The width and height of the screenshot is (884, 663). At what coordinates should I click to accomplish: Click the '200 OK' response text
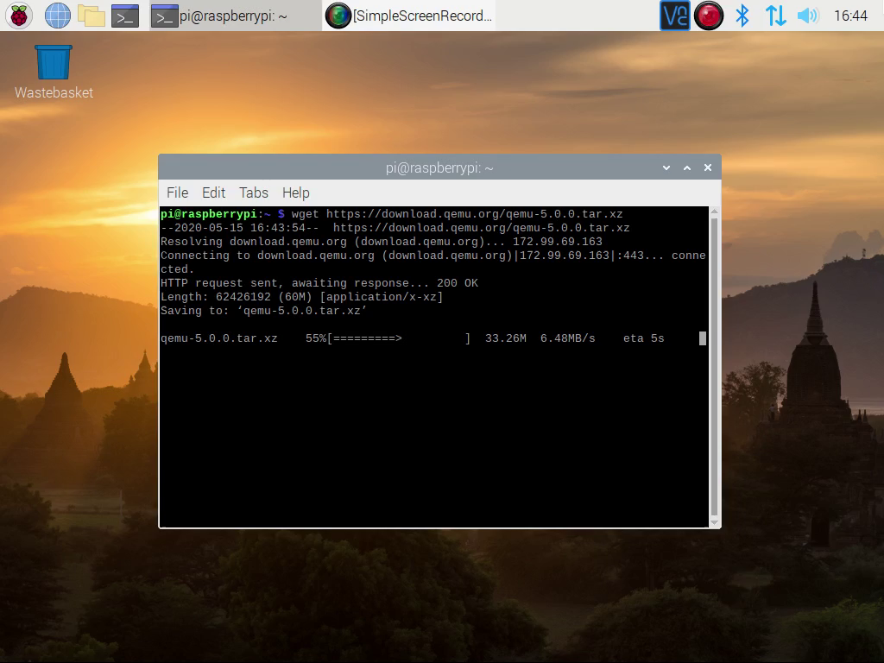coord(458,283)
